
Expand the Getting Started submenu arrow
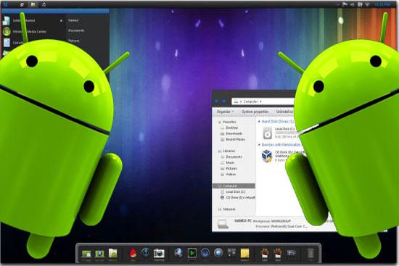coord(62,20)
